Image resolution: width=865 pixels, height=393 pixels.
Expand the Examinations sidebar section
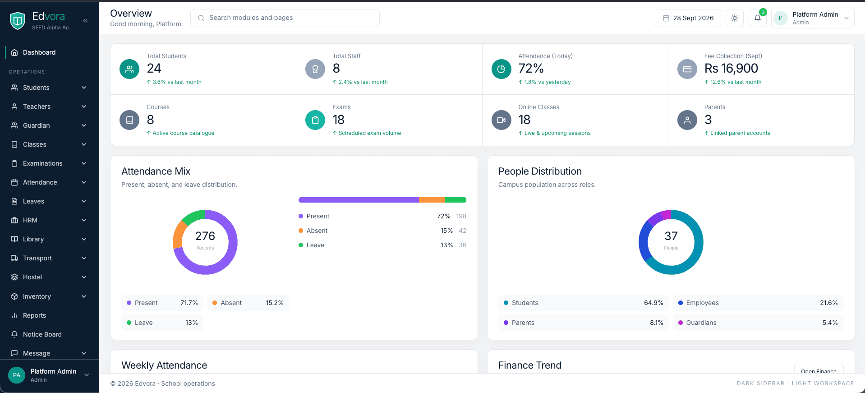coord(49,163)
